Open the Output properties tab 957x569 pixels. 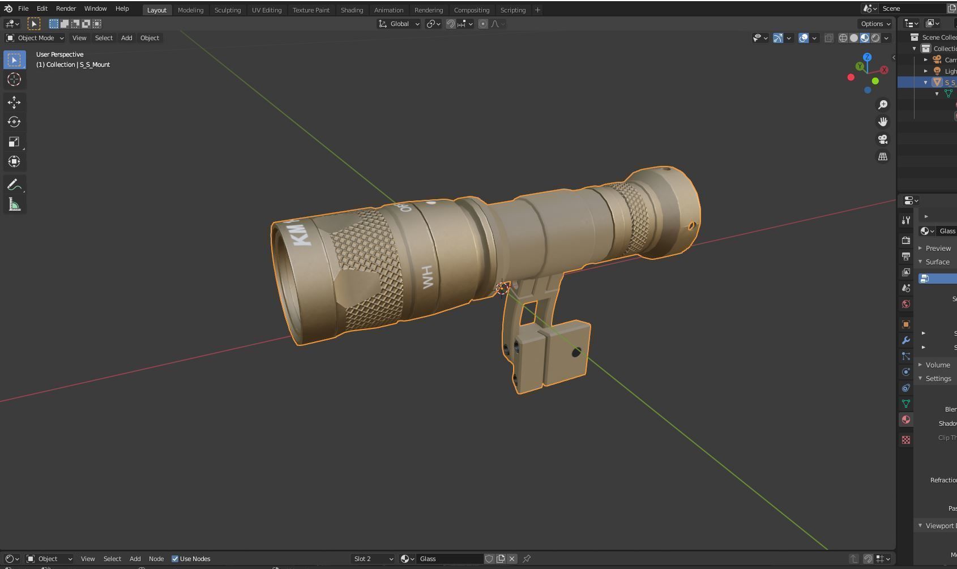[x=906, y=256]
